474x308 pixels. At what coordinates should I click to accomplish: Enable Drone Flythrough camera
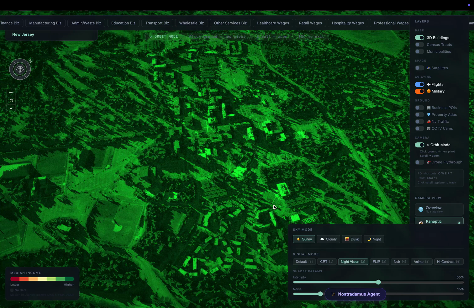pyautogui.click(x=419, y=162)
